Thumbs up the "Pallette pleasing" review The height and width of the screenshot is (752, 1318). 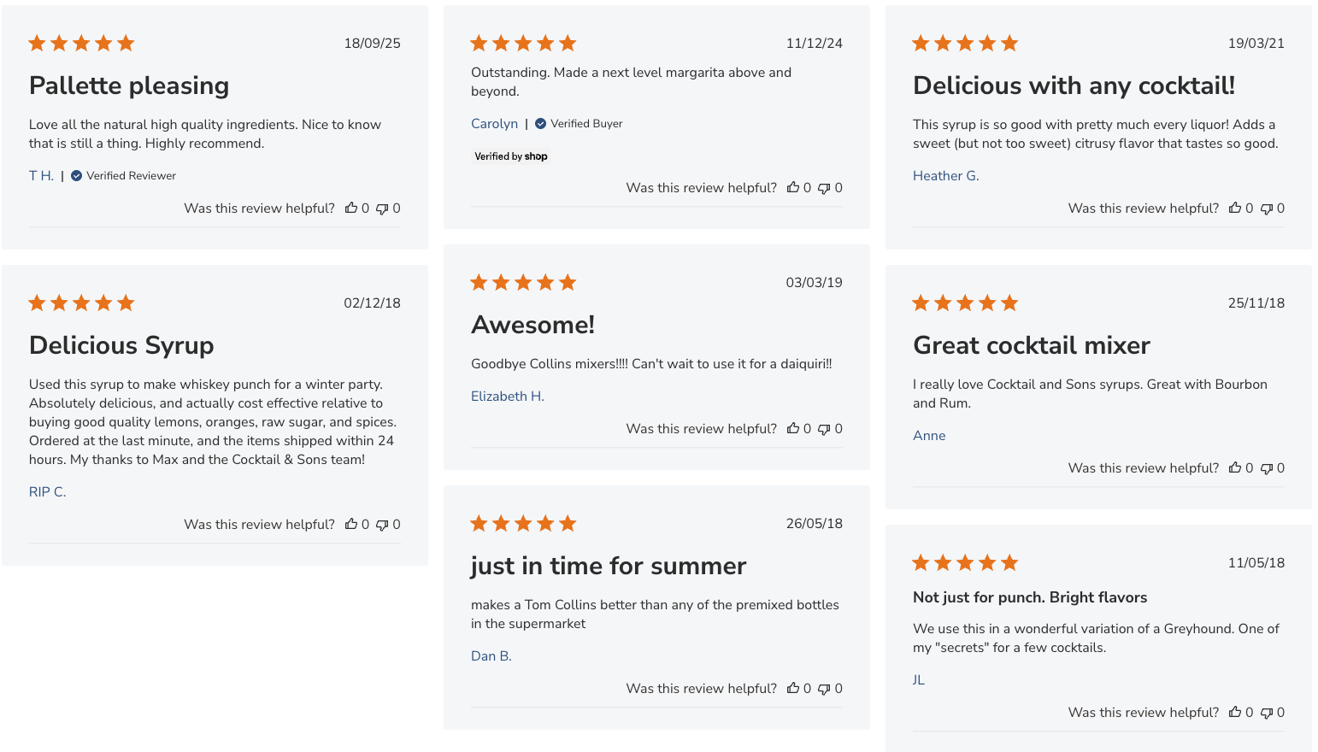click(350, 208)
